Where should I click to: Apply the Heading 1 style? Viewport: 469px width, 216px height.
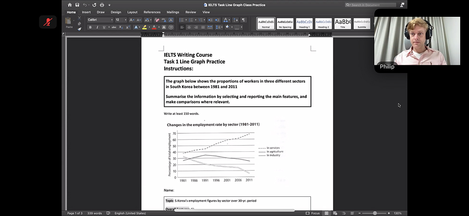[304, 23]
